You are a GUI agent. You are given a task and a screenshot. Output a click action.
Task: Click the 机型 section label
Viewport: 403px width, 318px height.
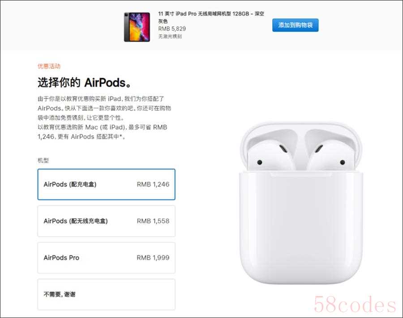[x=43, y=161]
